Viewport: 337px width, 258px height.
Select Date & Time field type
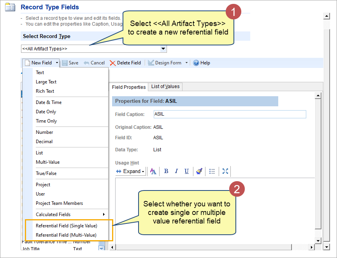tap(49, 102)
